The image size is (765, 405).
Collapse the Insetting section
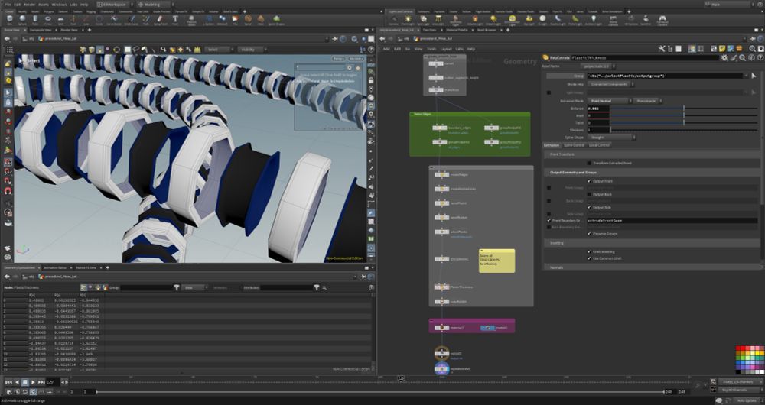[652, 243]
